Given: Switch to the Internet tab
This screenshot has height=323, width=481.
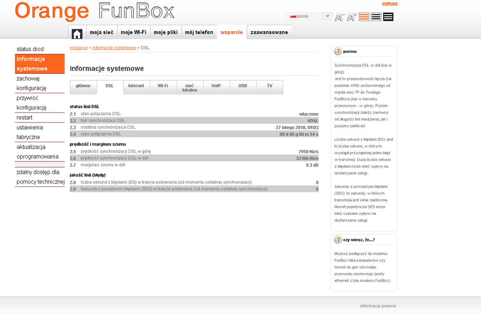Looking at the screenshot, I should 136,86.
